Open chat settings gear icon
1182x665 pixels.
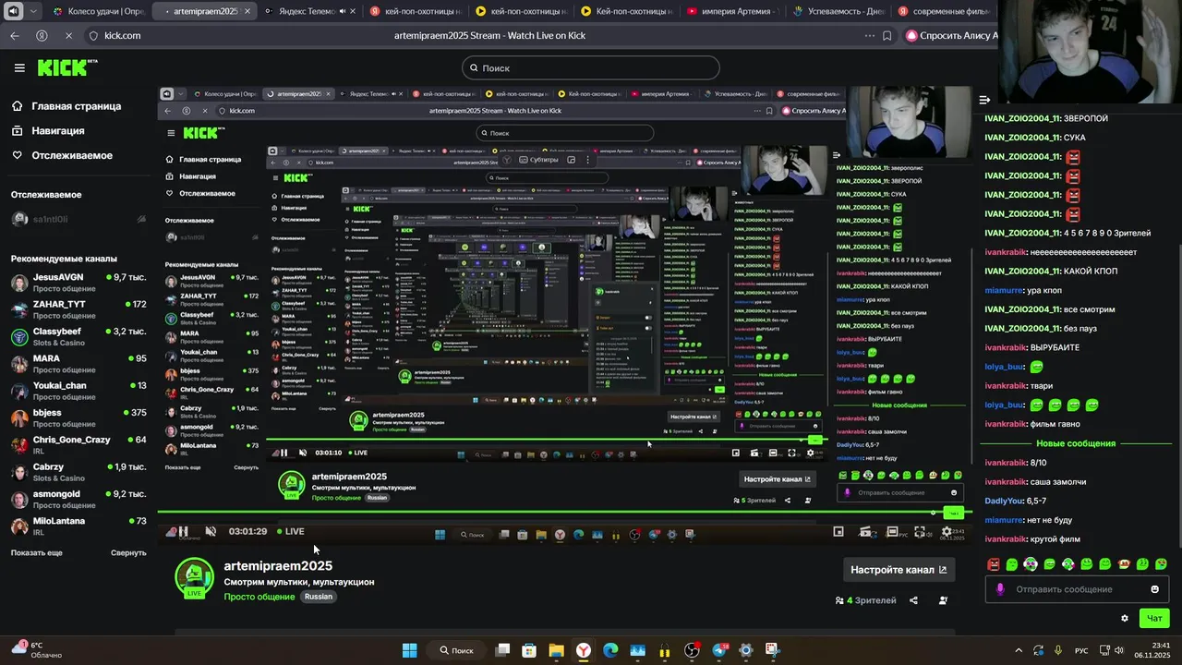pos(1124,618)
